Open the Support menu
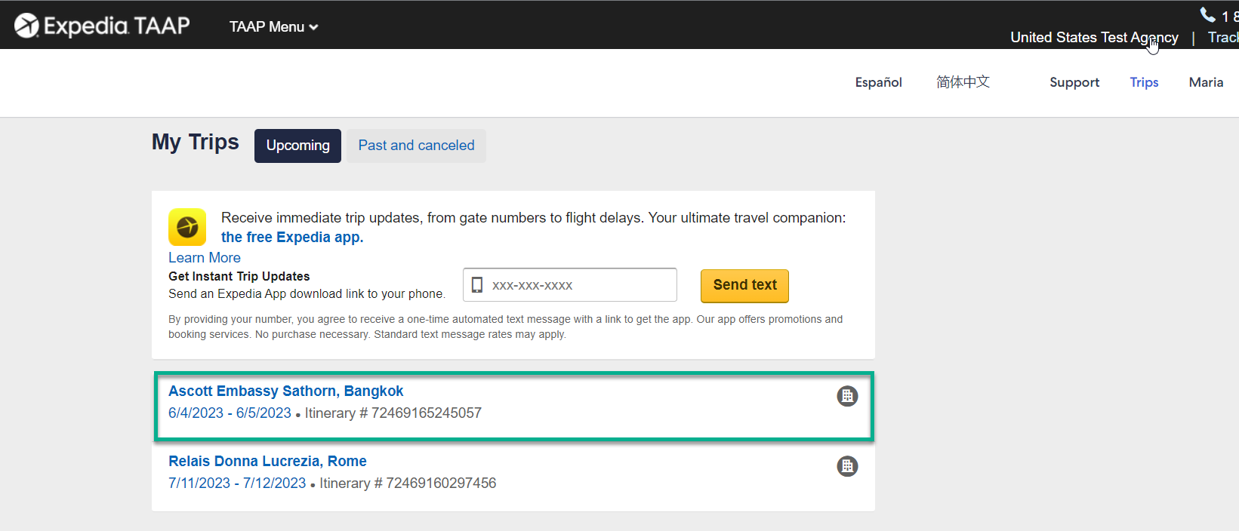1239x531 pixels. [x=1074, y=82]
